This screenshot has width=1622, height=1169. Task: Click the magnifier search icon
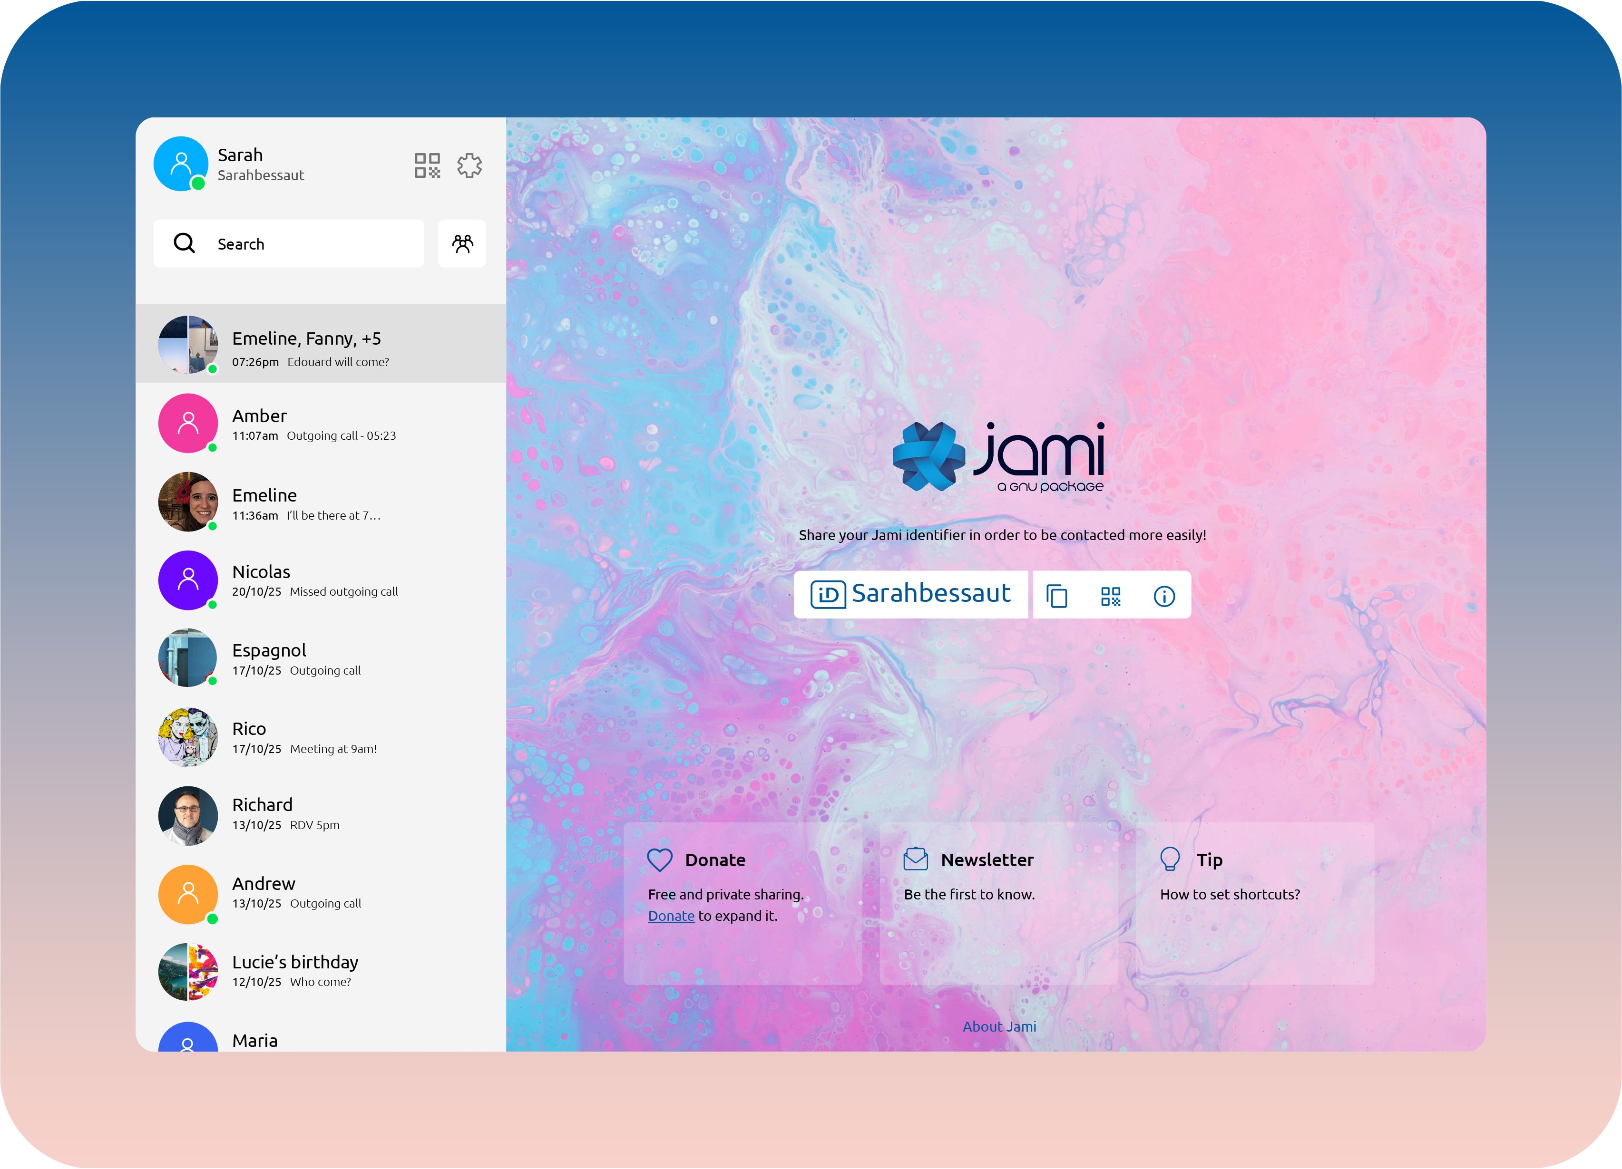185,243
